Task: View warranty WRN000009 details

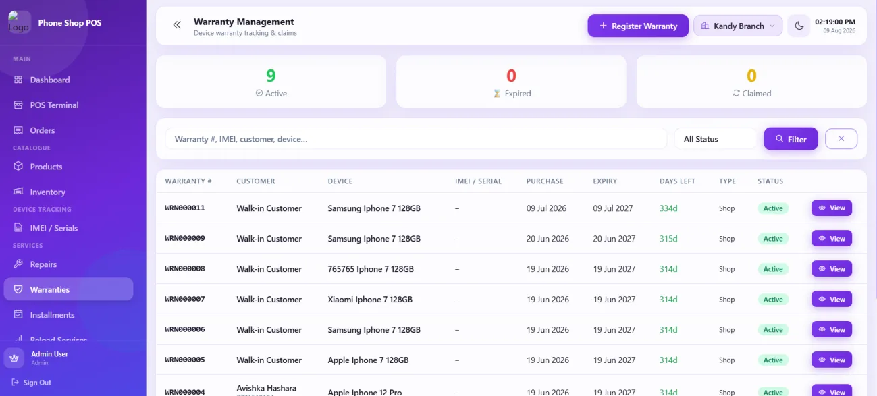Action: pos(832,238)
